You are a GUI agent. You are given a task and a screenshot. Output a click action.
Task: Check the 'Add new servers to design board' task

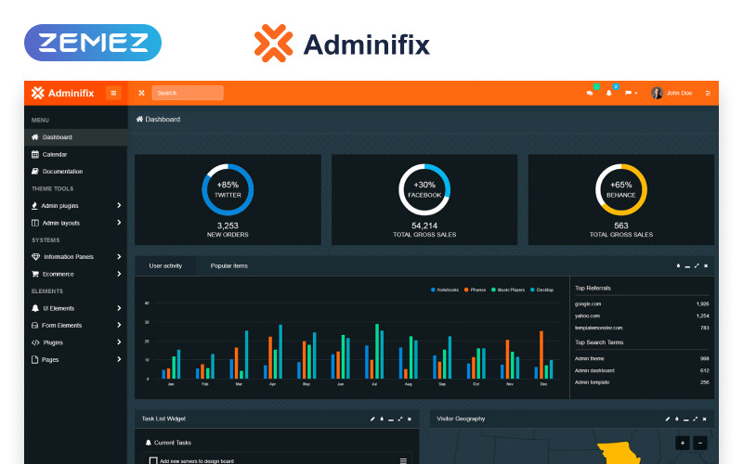pyautogui.click(x=153, y=460)
